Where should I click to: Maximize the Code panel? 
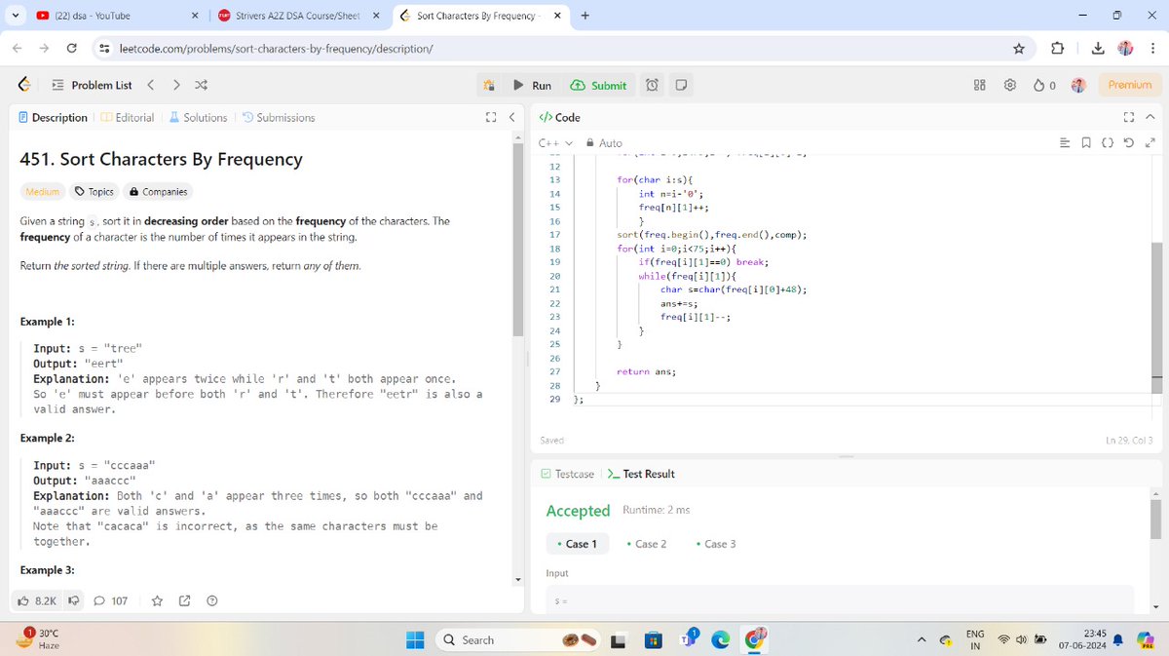tap(1129, 117)
